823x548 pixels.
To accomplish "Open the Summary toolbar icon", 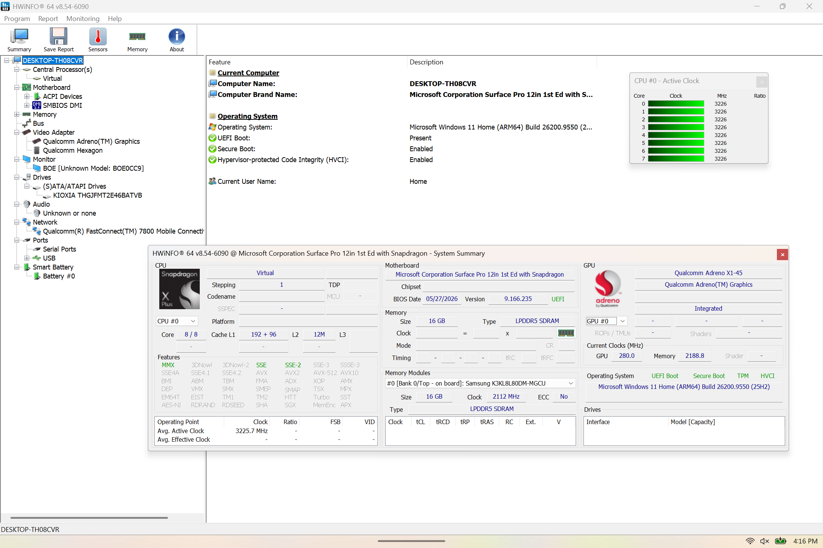I will 19,40.
